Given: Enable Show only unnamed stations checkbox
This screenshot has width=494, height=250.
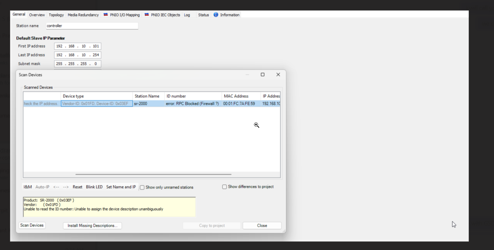Looking at the screenshot, I should tap(142, 187).
